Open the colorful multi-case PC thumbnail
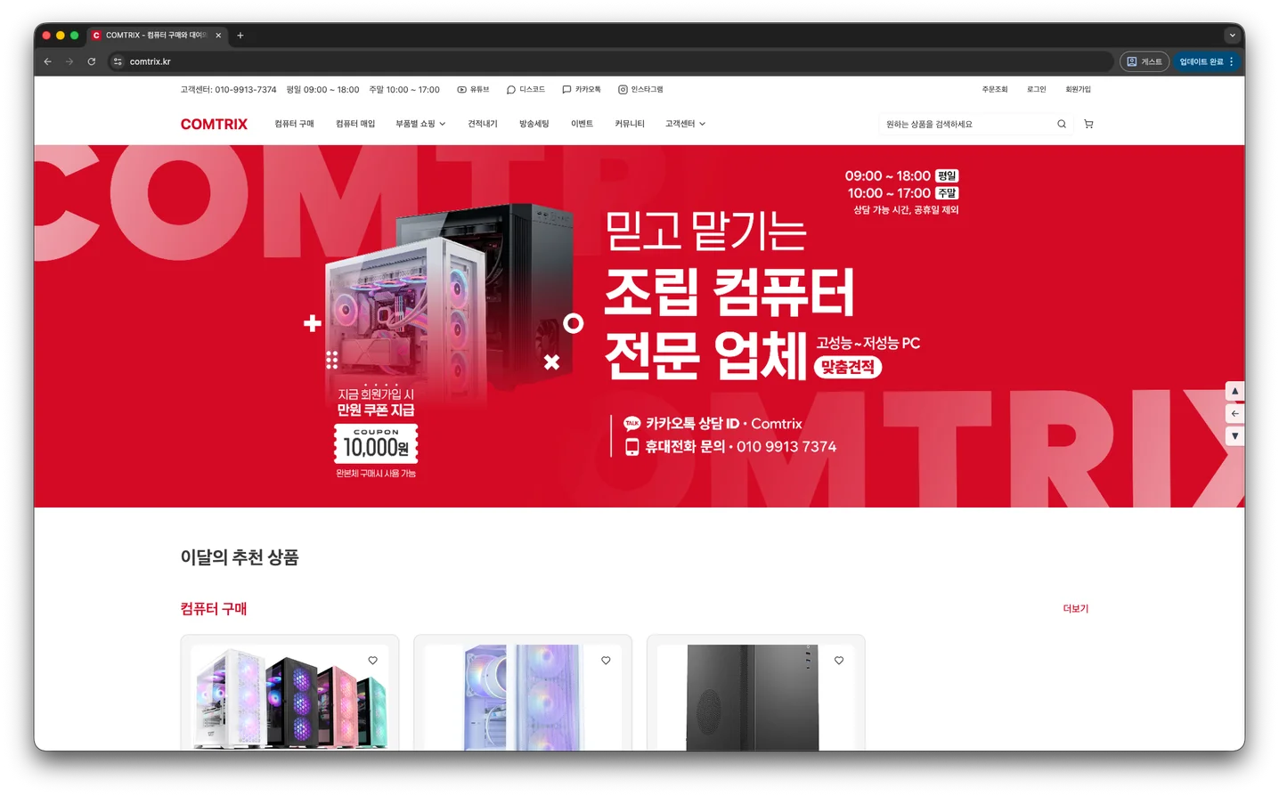1279x796 pixels. pyautogui.click(x=289, y=698)
